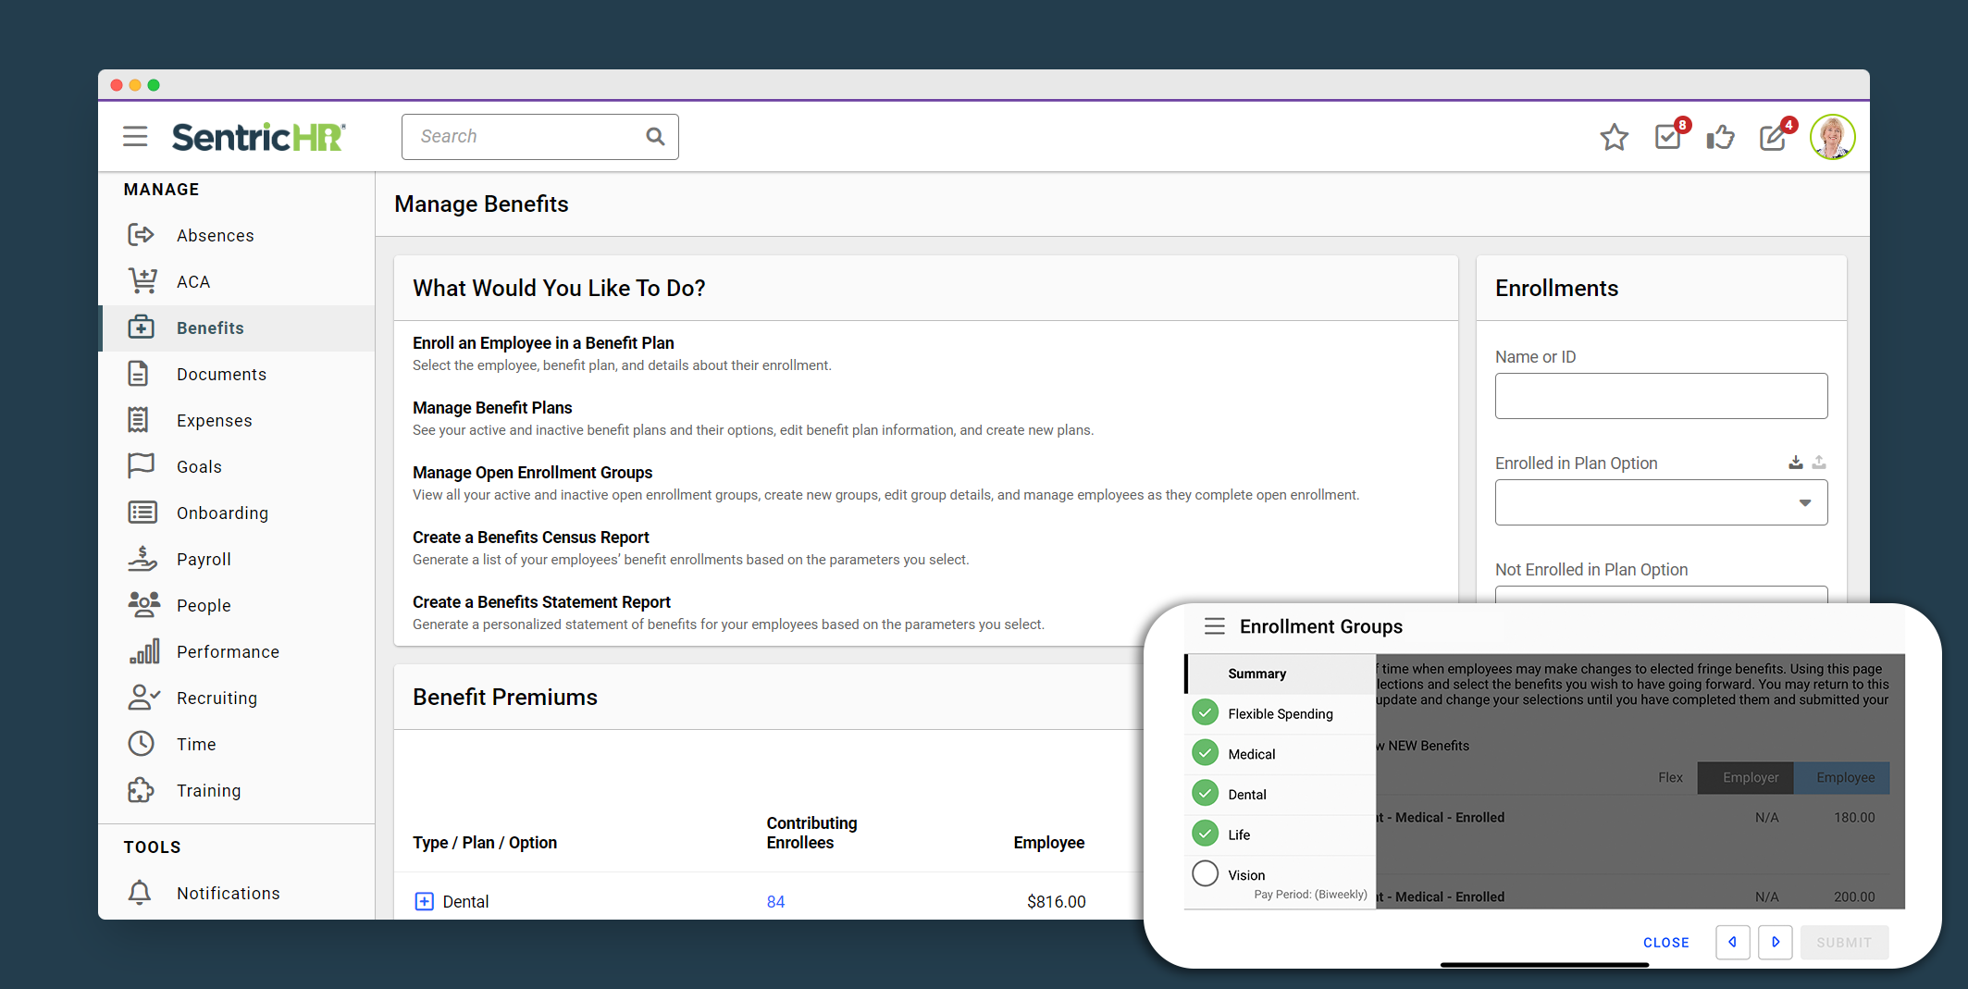The height and width of the screenshot is (989, 1968).
Task: Go to next step arrow button
Action: point(1775,942)
